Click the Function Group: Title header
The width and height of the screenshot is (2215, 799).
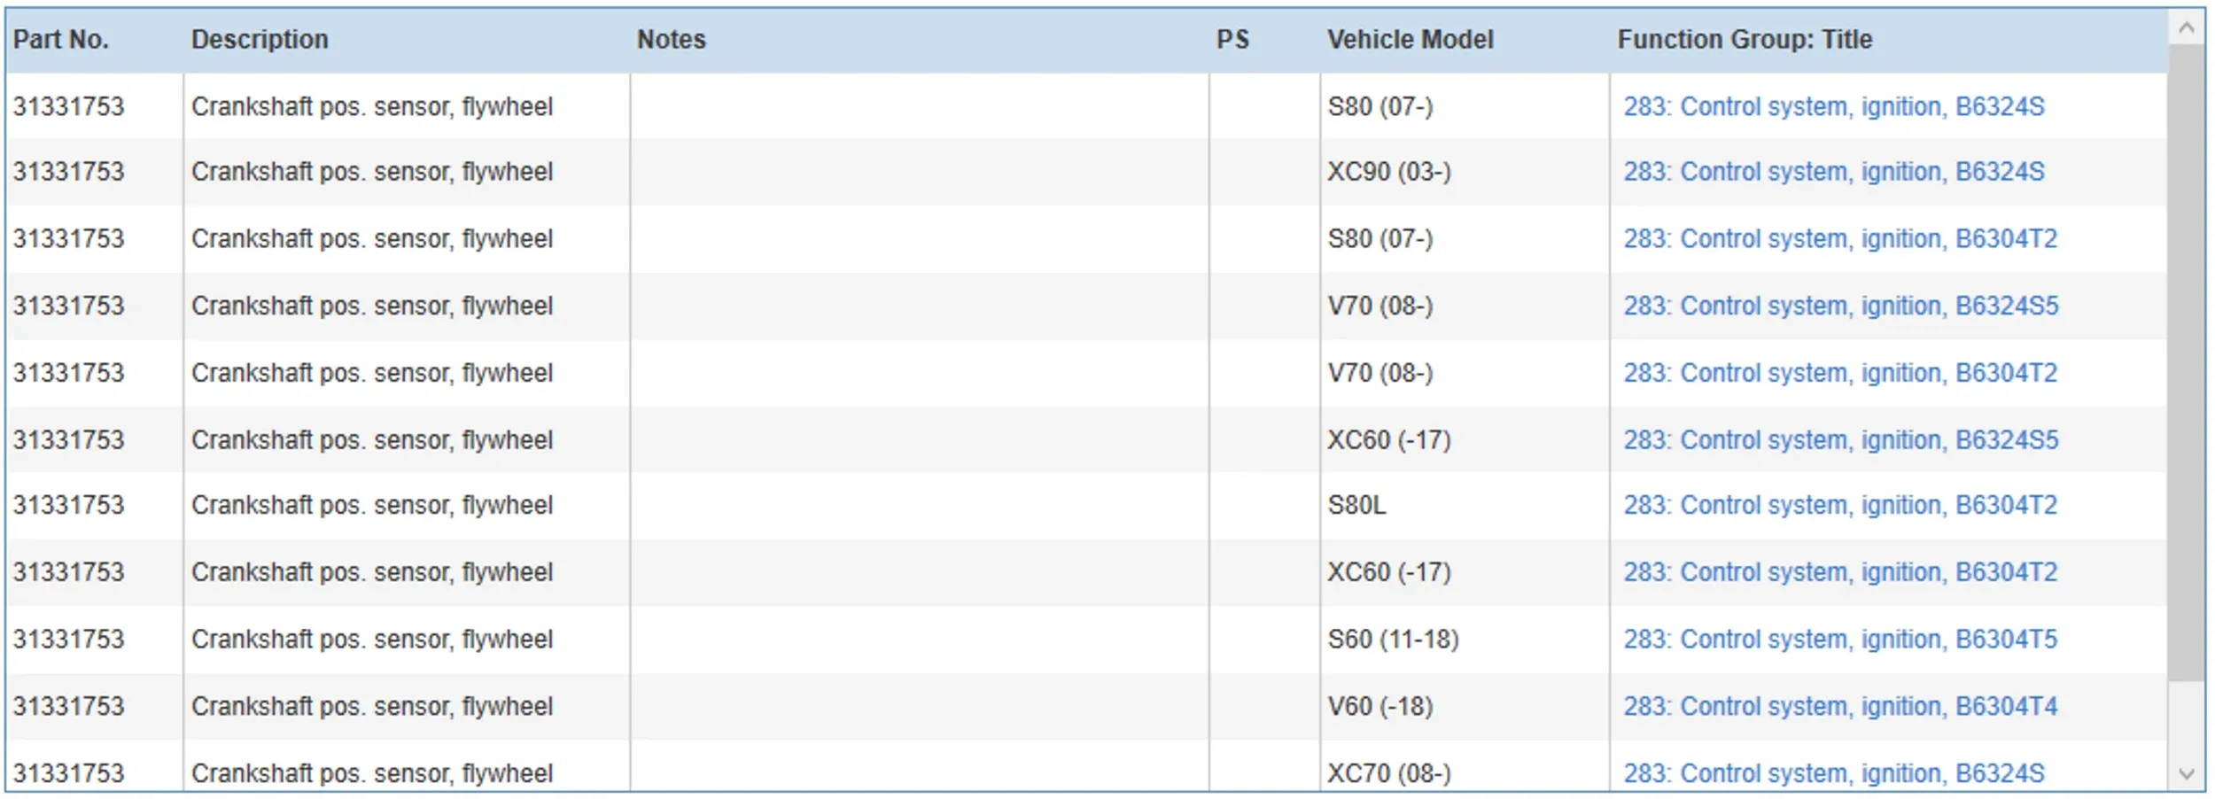(1744, 40)
